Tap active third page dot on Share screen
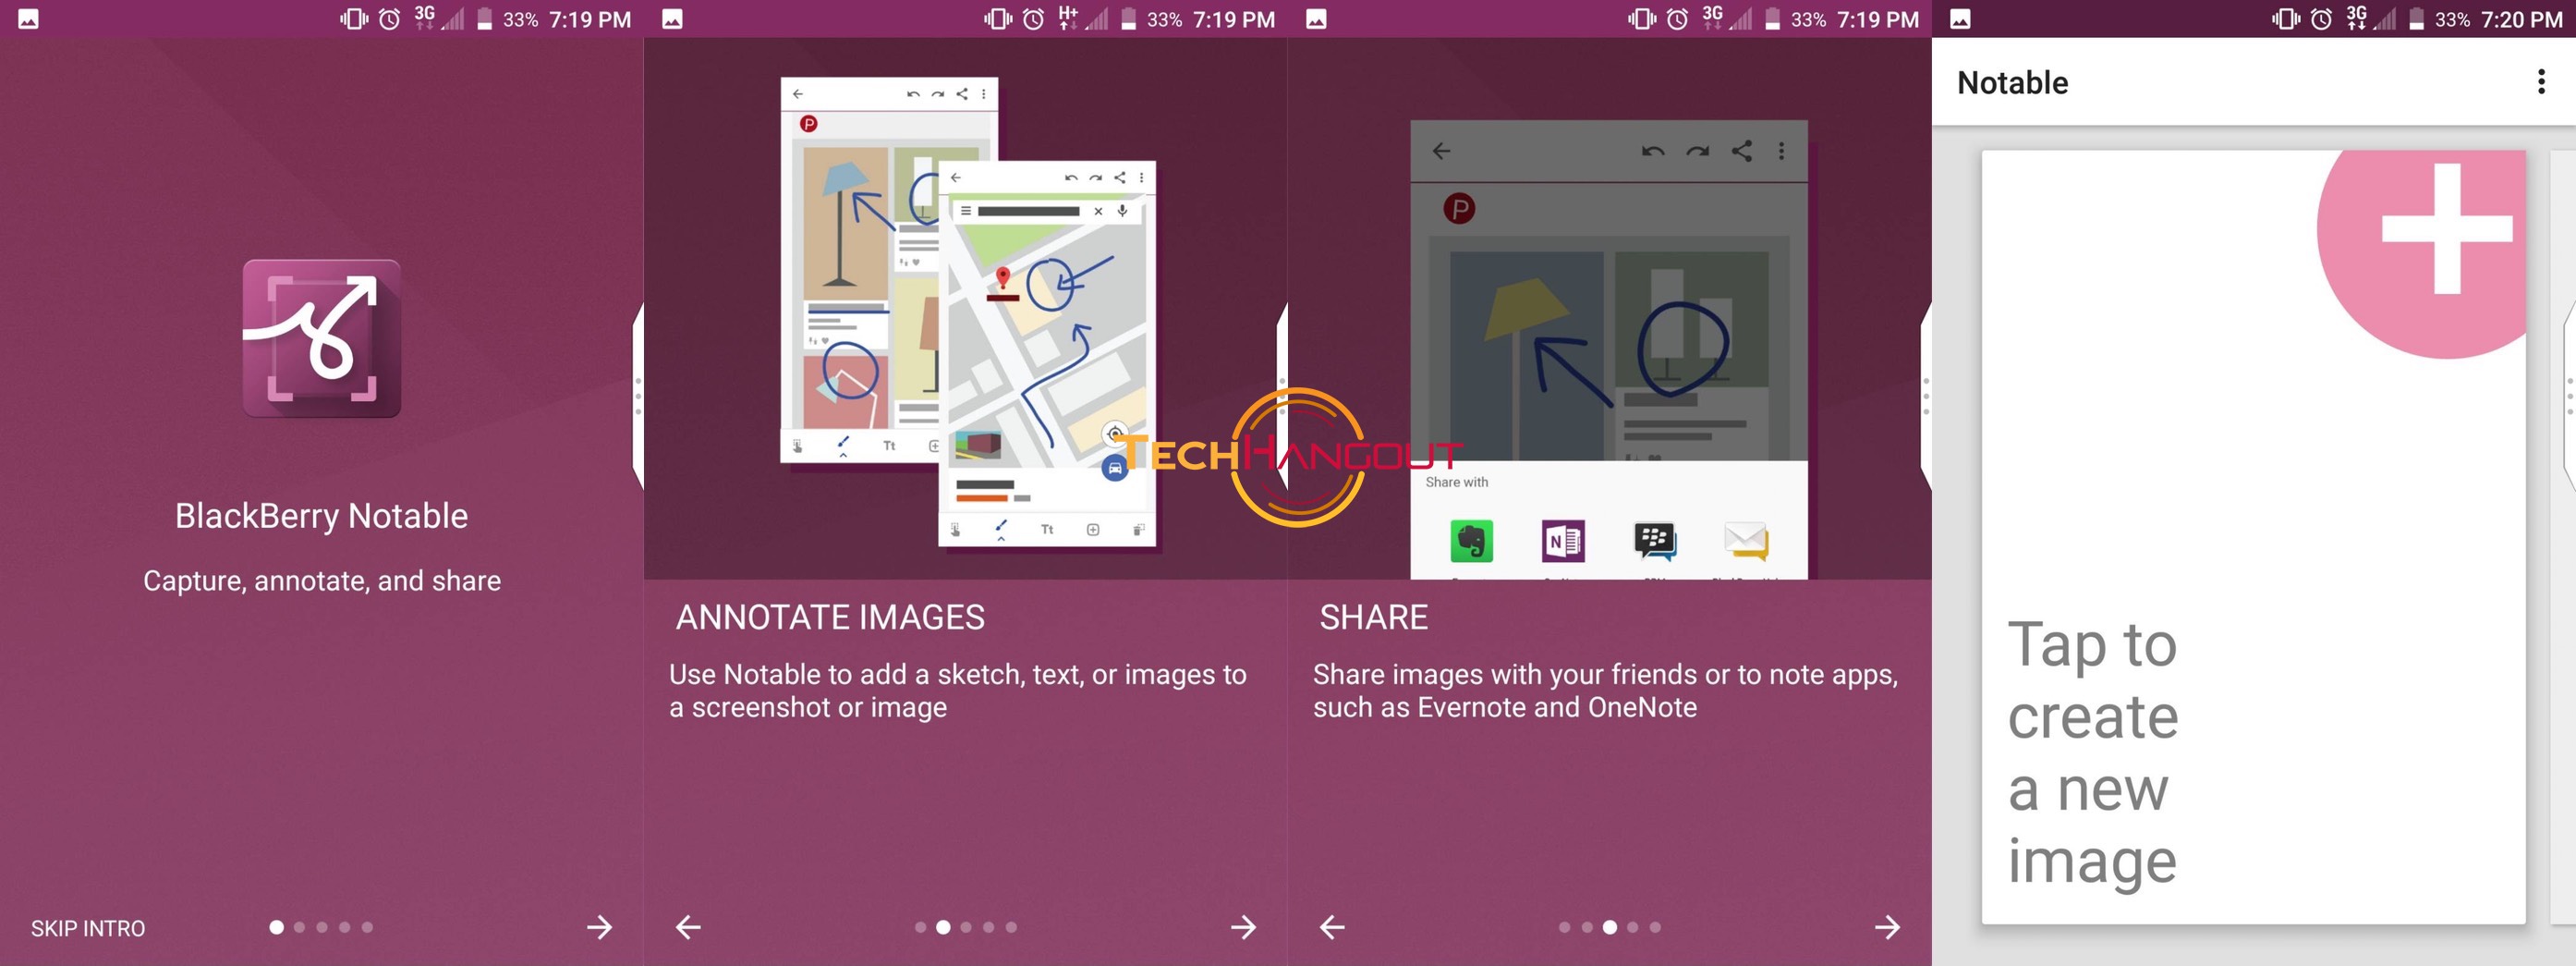Viewport: 2576px width, 966px height. [1610, 927]
